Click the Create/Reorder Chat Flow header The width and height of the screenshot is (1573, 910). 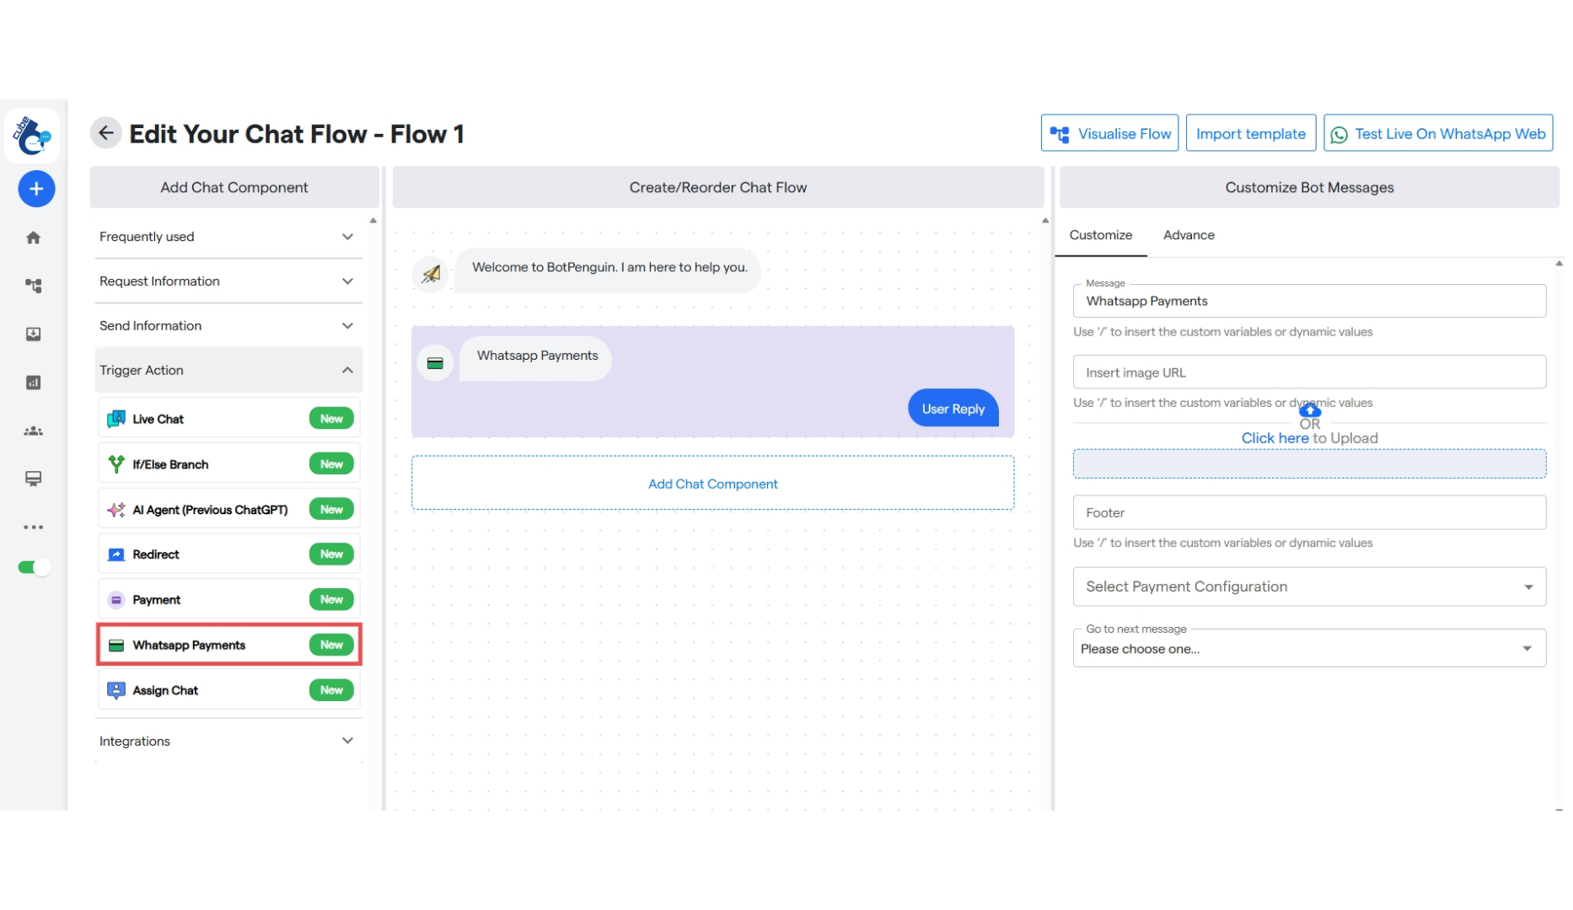click(718, 188)
